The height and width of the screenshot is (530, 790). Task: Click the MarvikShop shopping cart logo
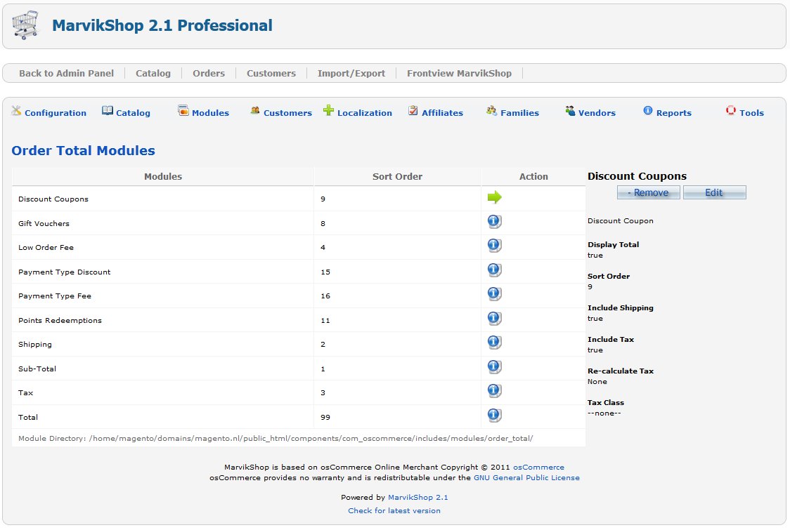pos(25,25)
